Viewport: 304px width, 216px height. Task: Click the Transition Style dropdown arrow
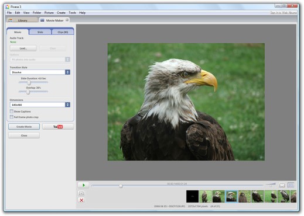67,72
